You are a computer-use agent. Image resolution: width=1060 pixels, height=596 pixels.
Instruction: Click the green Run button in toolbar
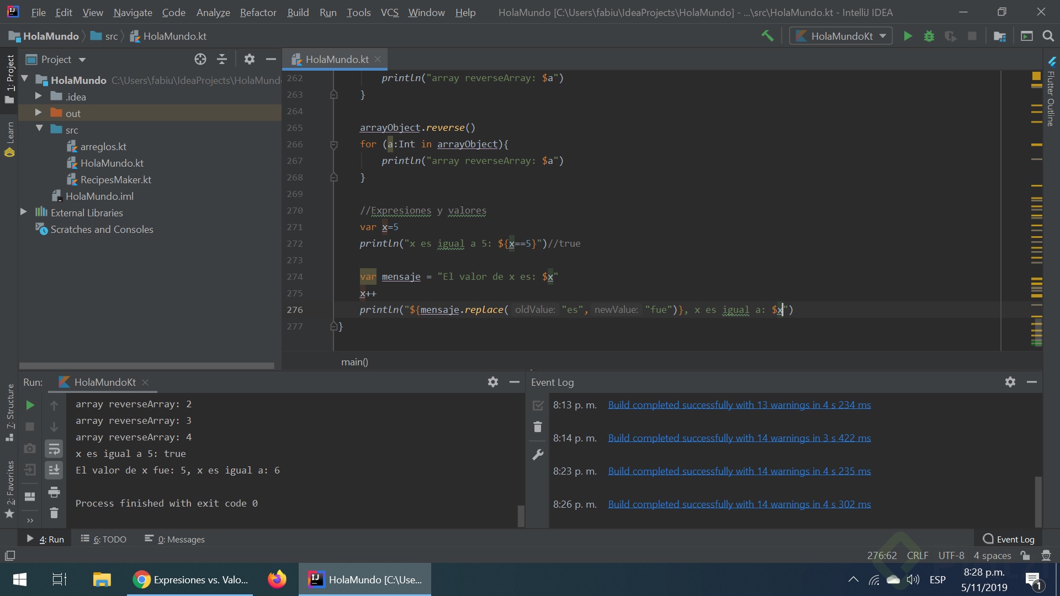(x=908, y=36)
